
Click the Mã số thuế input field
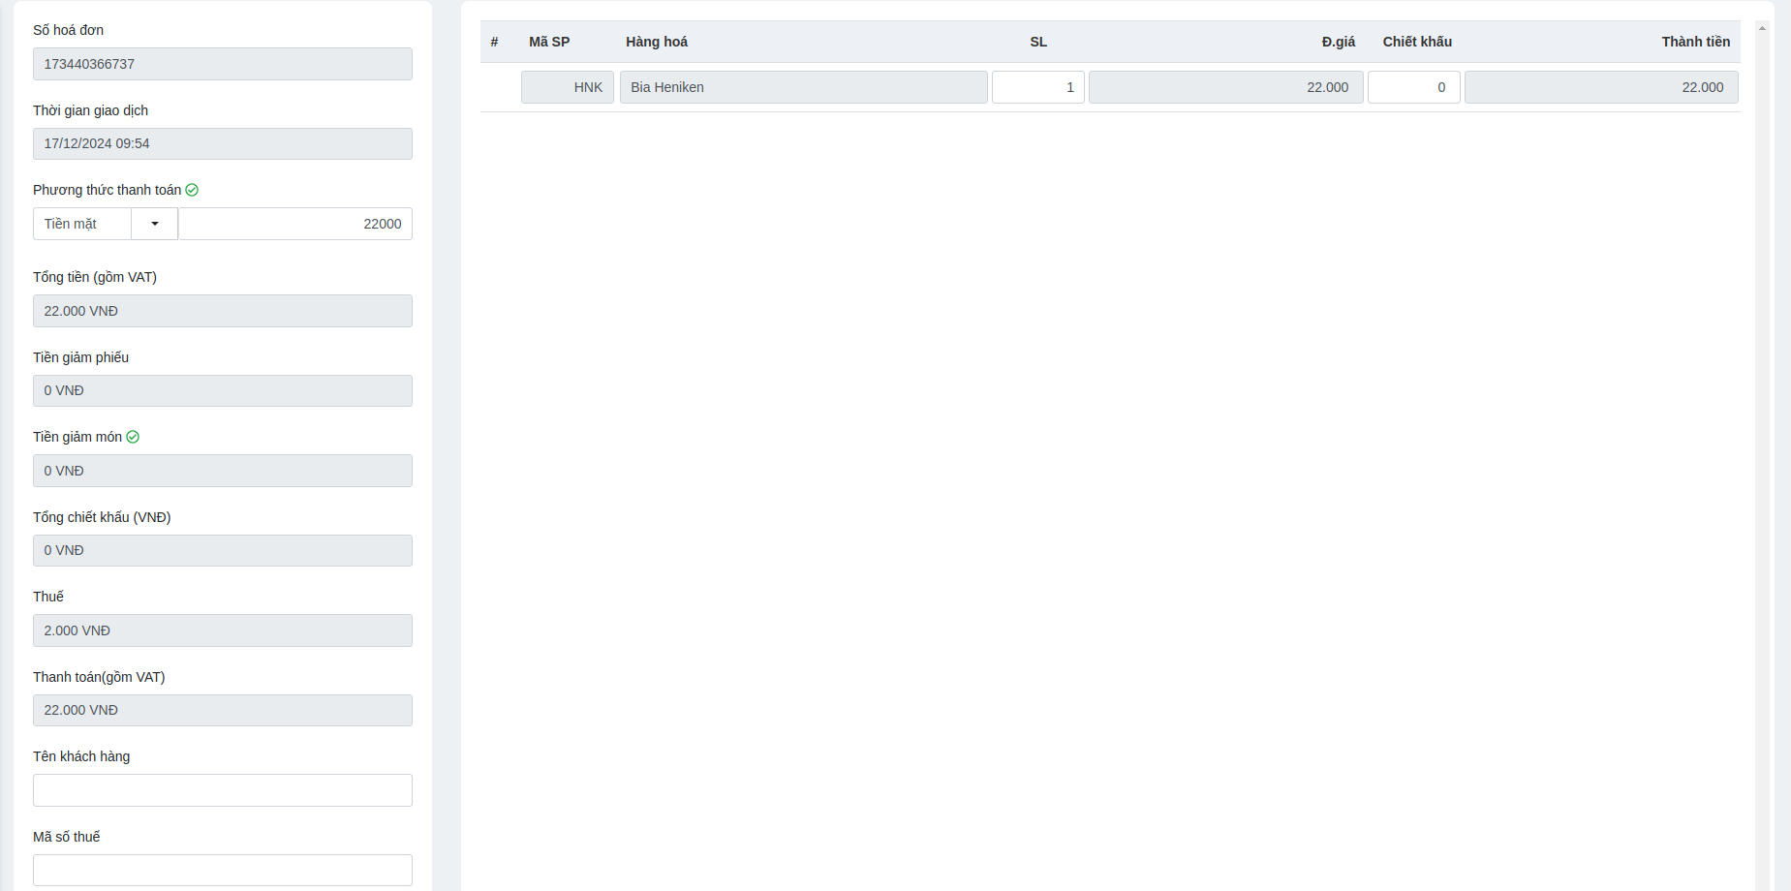[x=223, y=870]
